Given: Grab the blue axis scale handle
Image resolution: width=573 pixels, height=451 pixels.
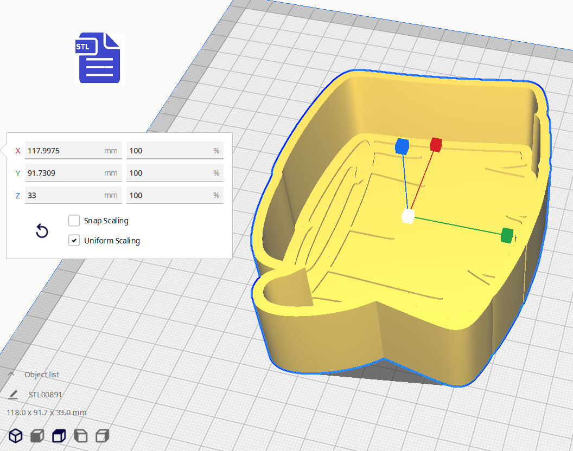Looking at the screenshot, I should click(403, 145).
